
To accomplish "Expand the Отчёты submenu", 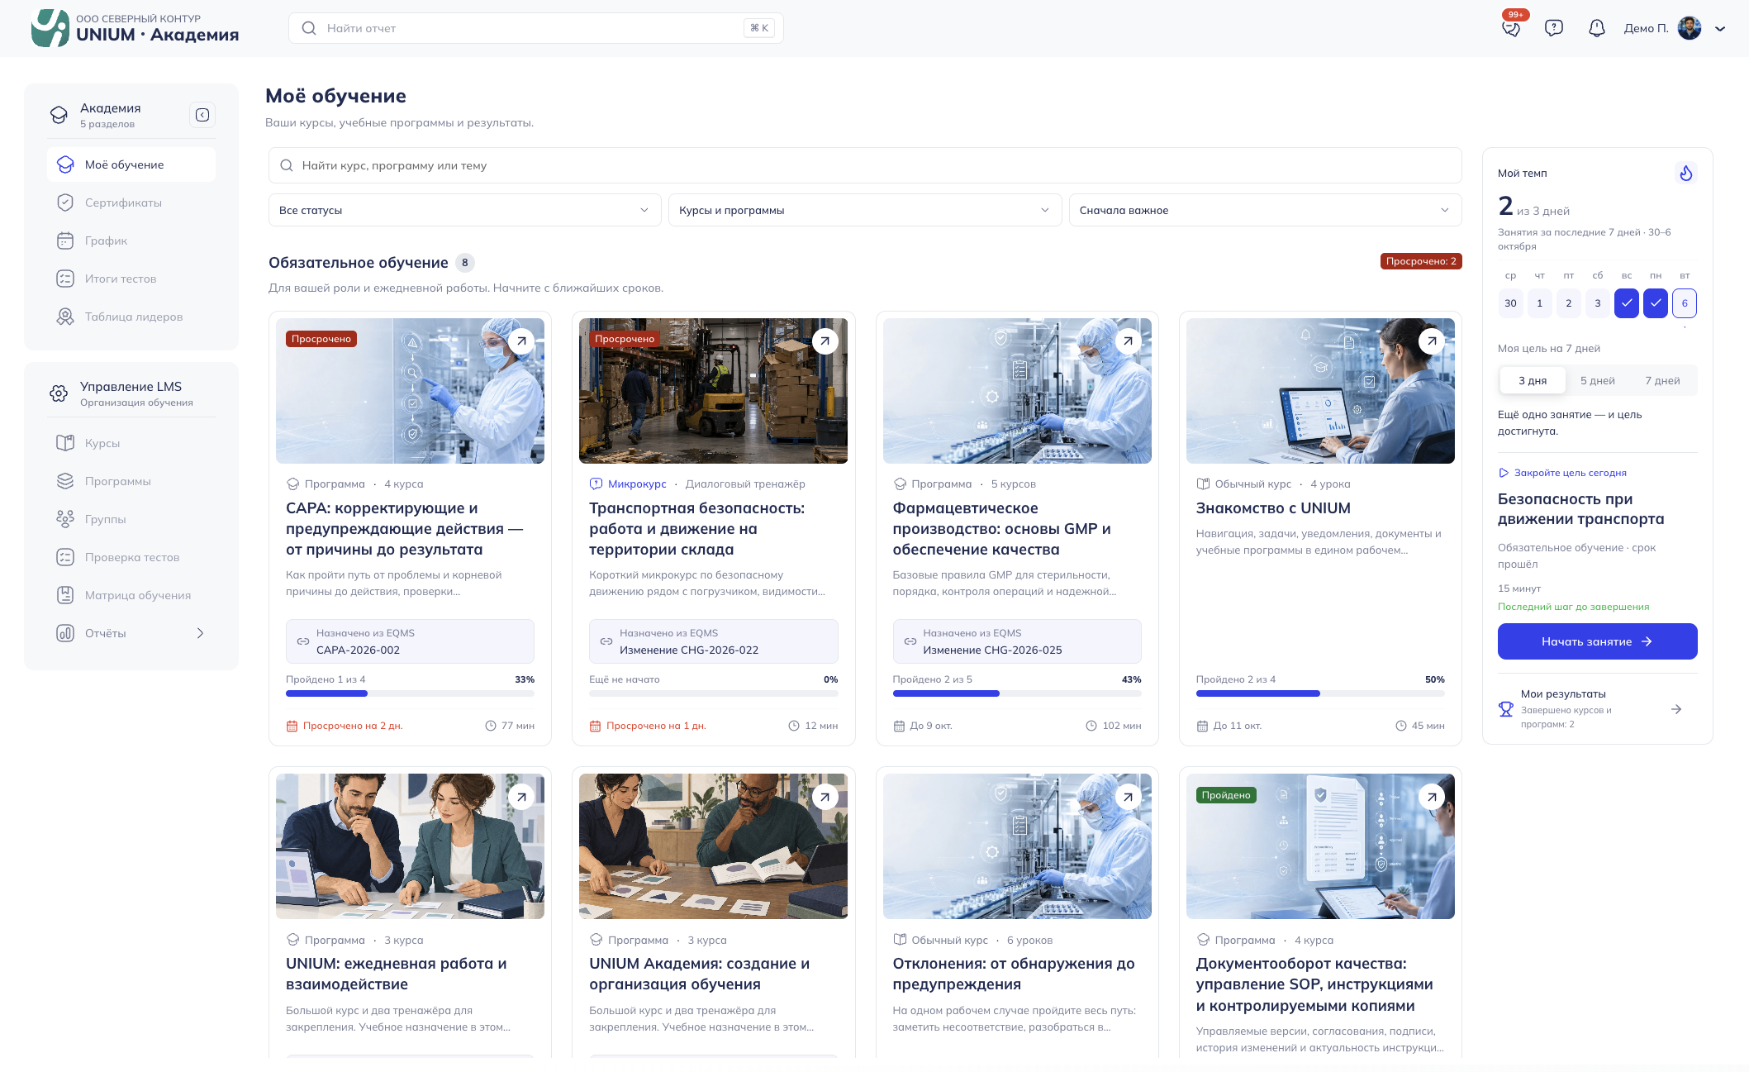I will (200, 633).
